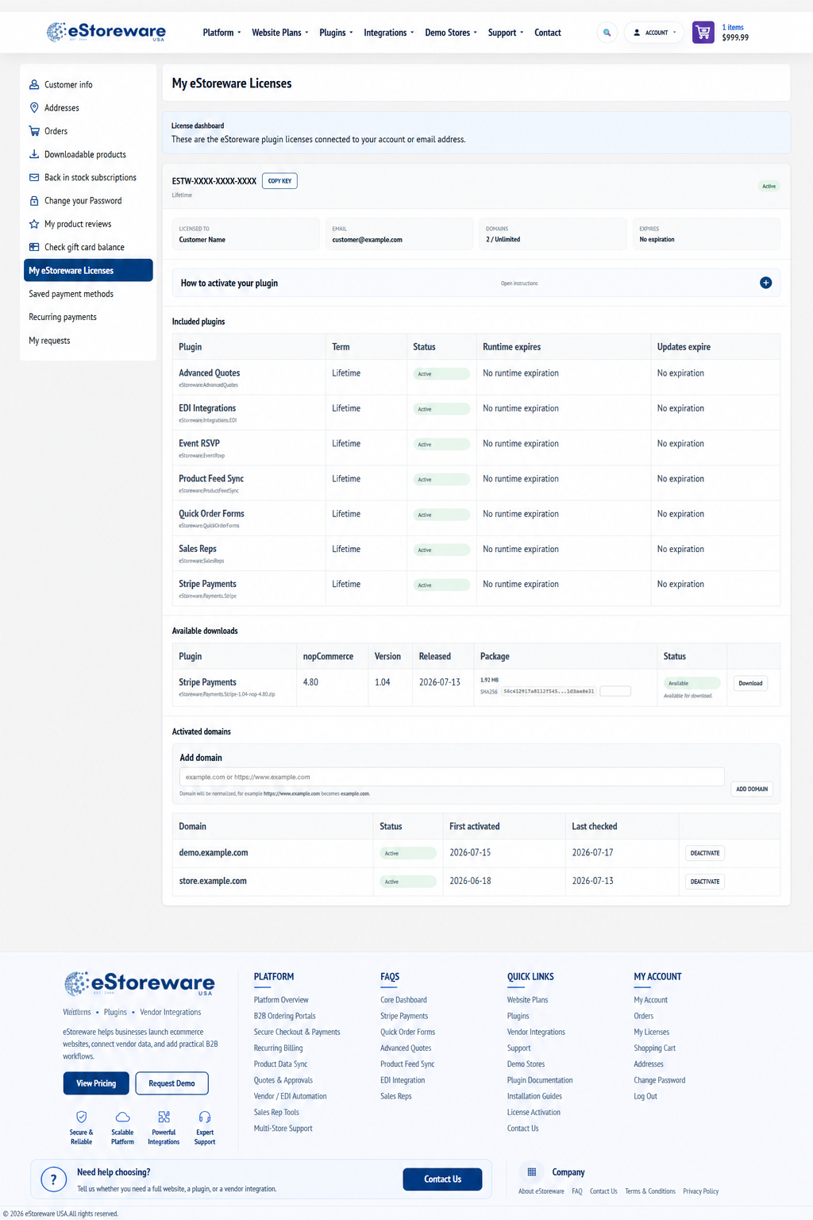Click the 2026-07-13 released date
813x1220 pixels.
[440, 682]
